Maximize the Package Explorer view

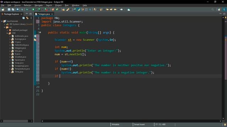click(31, 14)
